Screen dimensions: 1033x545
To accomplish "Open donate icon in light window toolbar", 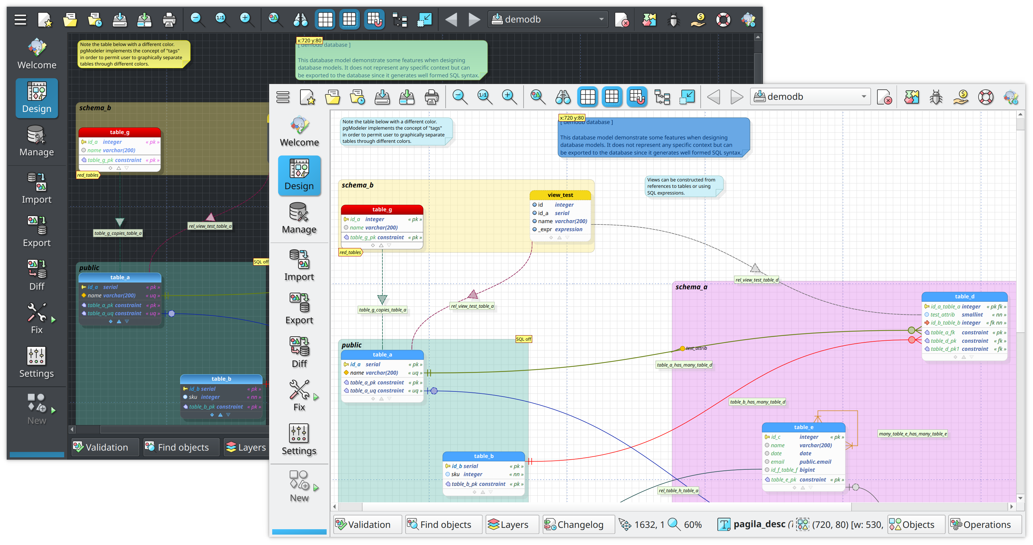I will point(961,97).
